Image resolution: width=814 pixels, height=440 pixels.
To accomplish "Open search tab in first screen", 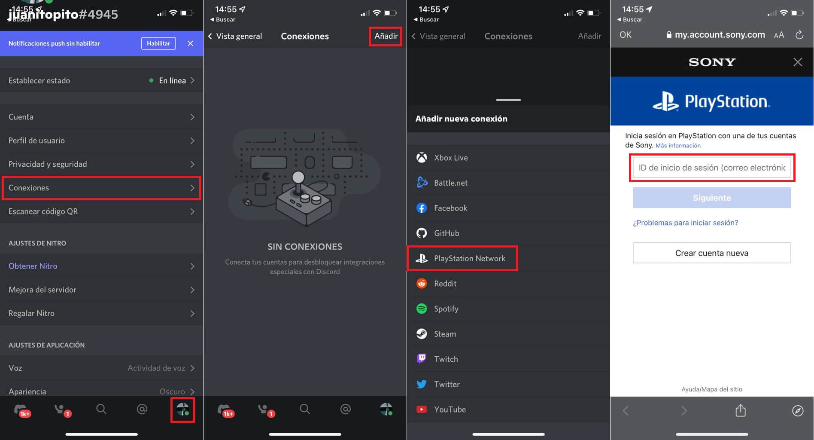I will coord(101,409).
